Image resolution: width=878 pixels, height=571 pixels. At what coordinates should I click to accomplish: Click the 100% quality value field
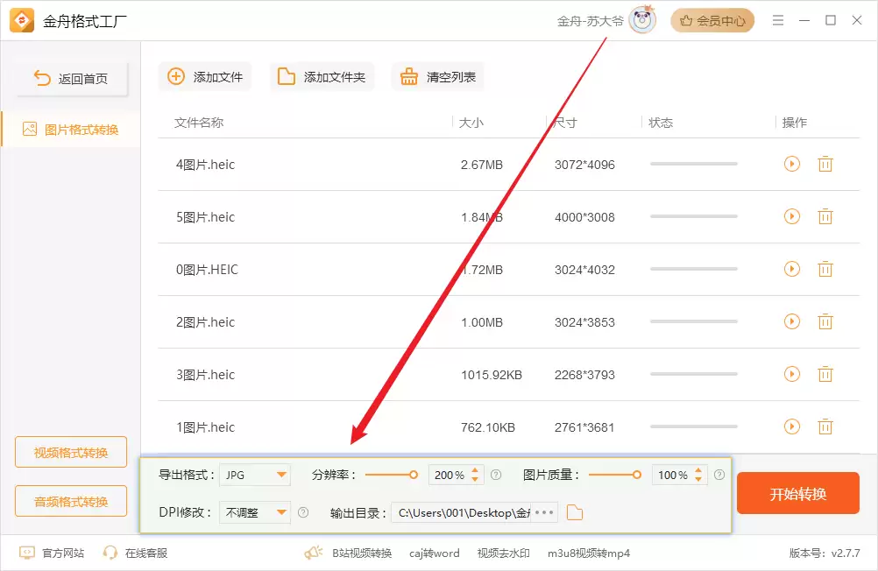click(x=672, y=475)
